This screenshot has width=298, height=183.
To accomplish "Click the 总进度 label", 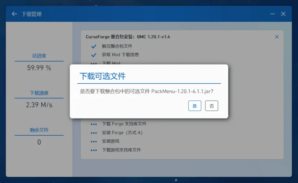I will pos(39,56).
